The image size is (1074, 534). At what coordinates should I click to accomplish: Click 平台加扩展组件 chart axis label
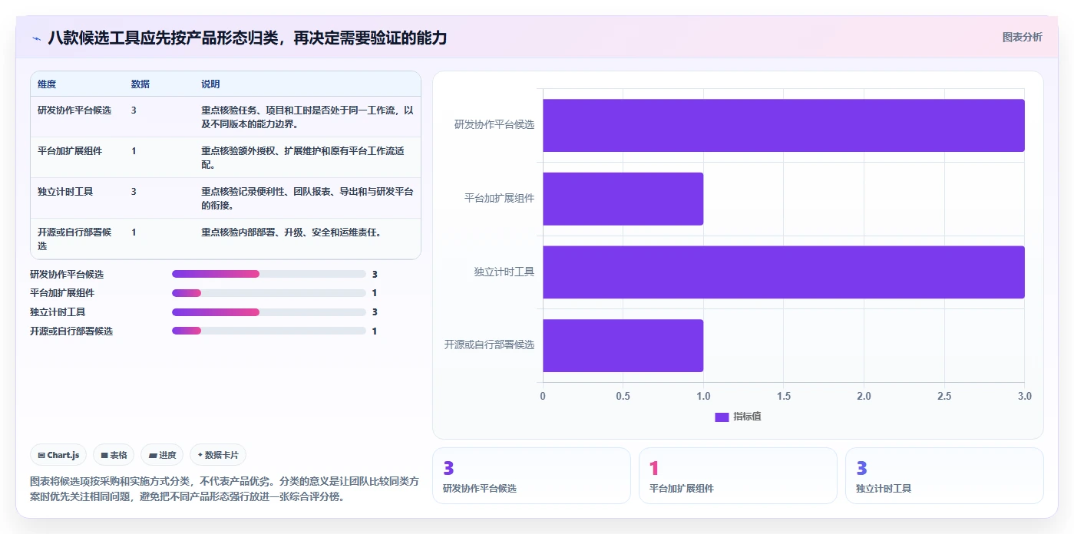(500, 198)
